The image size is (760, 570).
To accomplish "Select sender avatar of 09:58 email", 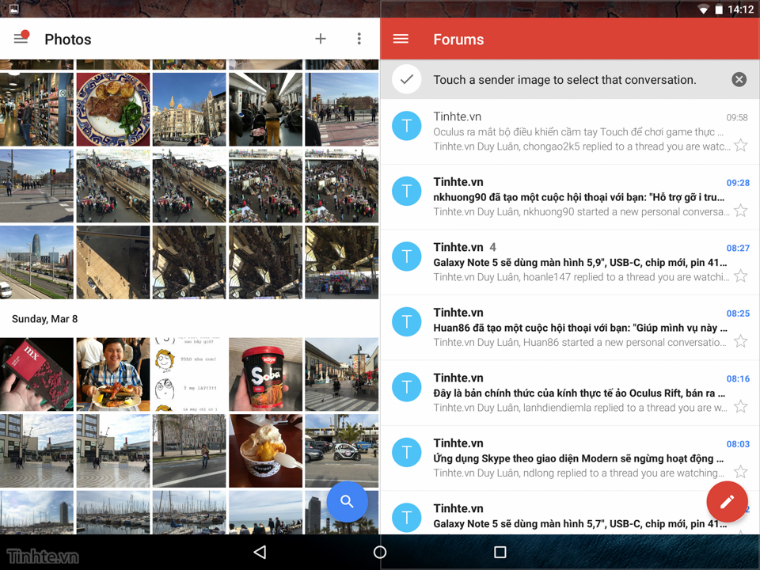I will pos(406,126).
